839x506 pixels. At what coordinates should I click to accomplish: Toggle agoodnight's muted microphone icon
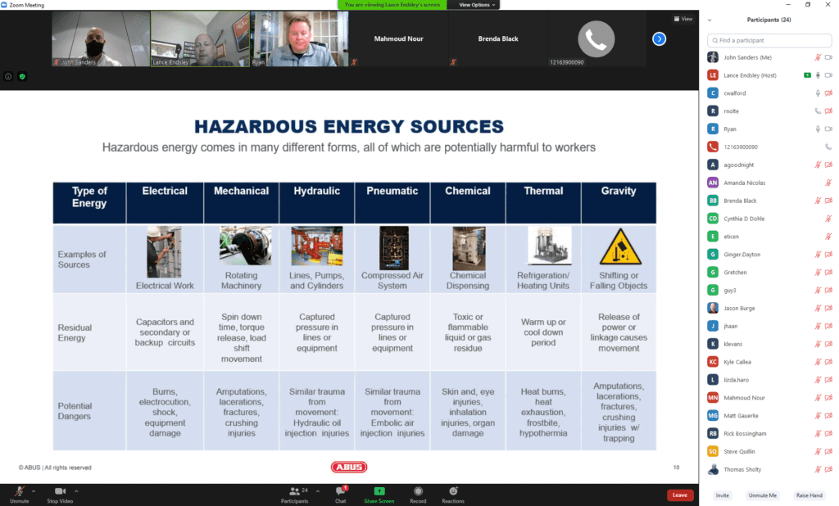[818, 165]
